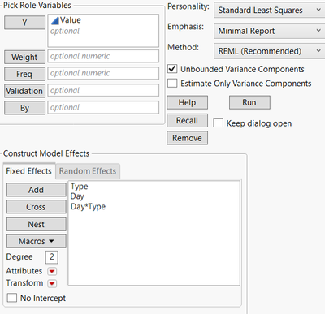
Task: Open the Personality dropdown
Action: (270, 11)
